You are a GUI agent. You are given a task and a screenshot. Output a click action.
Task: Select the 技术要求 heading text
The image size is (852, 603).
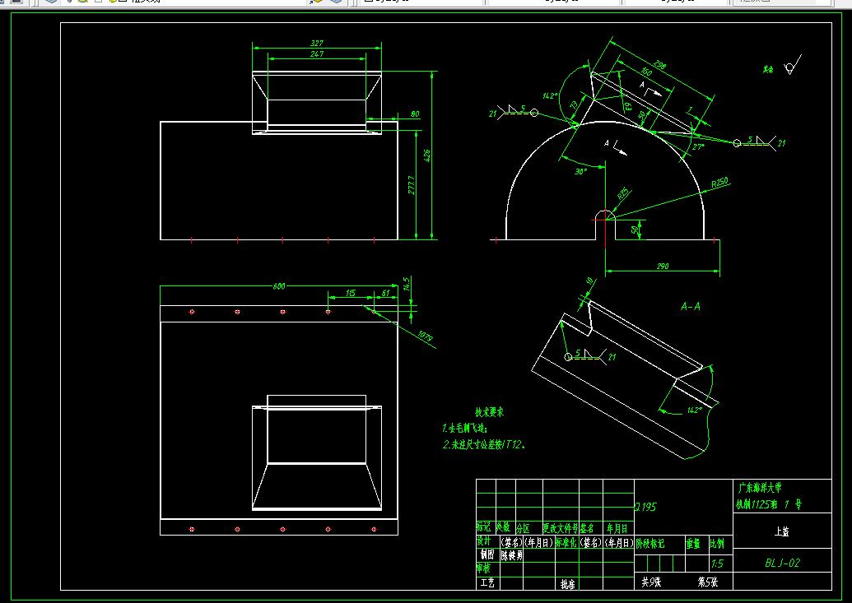click(x=490, y=412)
